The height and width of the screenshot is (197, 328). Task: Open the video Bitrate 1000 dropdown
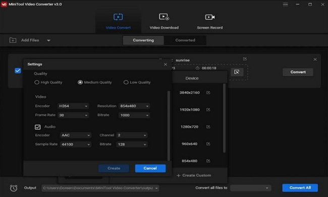click(134, 115)
